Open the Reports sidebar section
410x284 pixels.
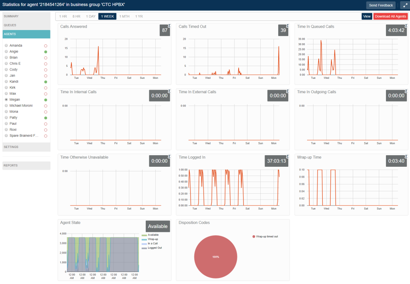[x=26, y=165]
